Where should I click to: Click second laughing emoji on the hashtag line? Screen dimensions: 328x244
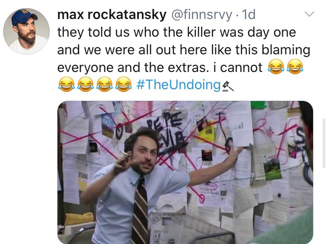pyautogui.click(x=86, y=84)
